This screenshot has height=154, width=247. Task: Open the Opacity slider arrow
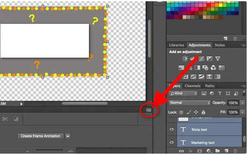pos(242,103)
